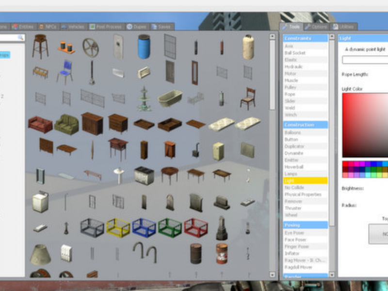Collapse the Constraints category header
This screenshot has width=388, height=291.
point(305,38)
